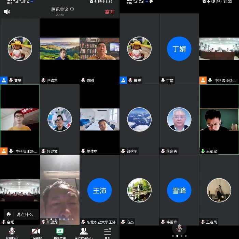Click the blue 王沛 avatar circle
239x239 pixels.
coord(100,190)
